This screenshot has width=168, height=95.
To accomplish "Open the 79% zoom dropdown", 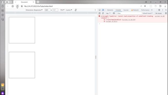I will (x=62, y=10).
